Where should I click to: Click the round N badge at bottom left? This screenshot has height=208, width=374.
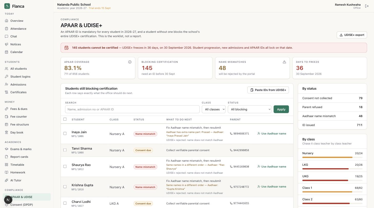(x=8, y=200)
